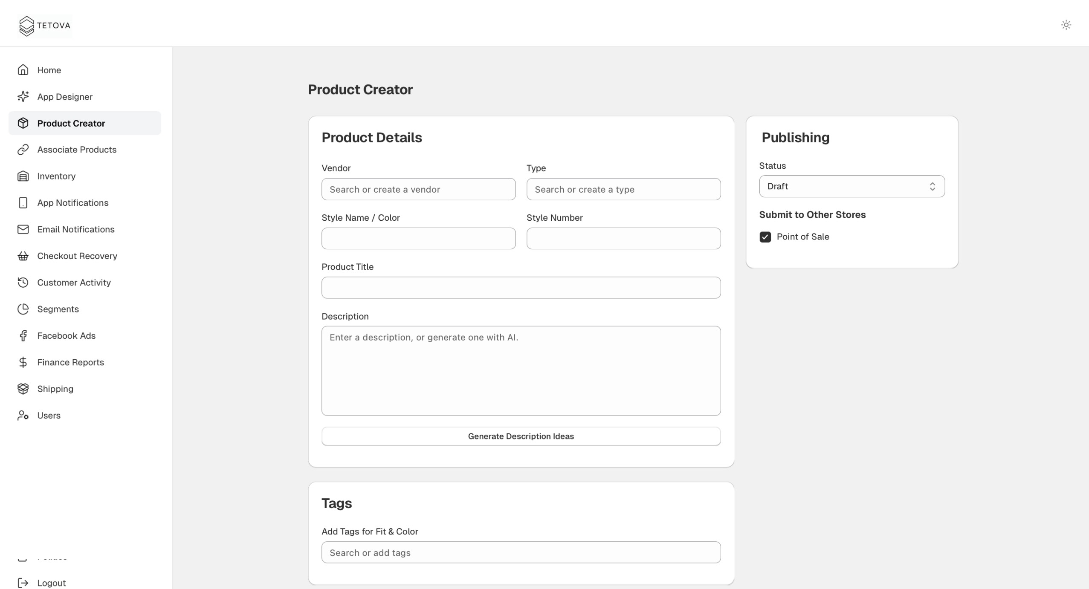Open the Status Draft dropdown
The width and height of the screenshot is (1089, 589).
[852, 186]
